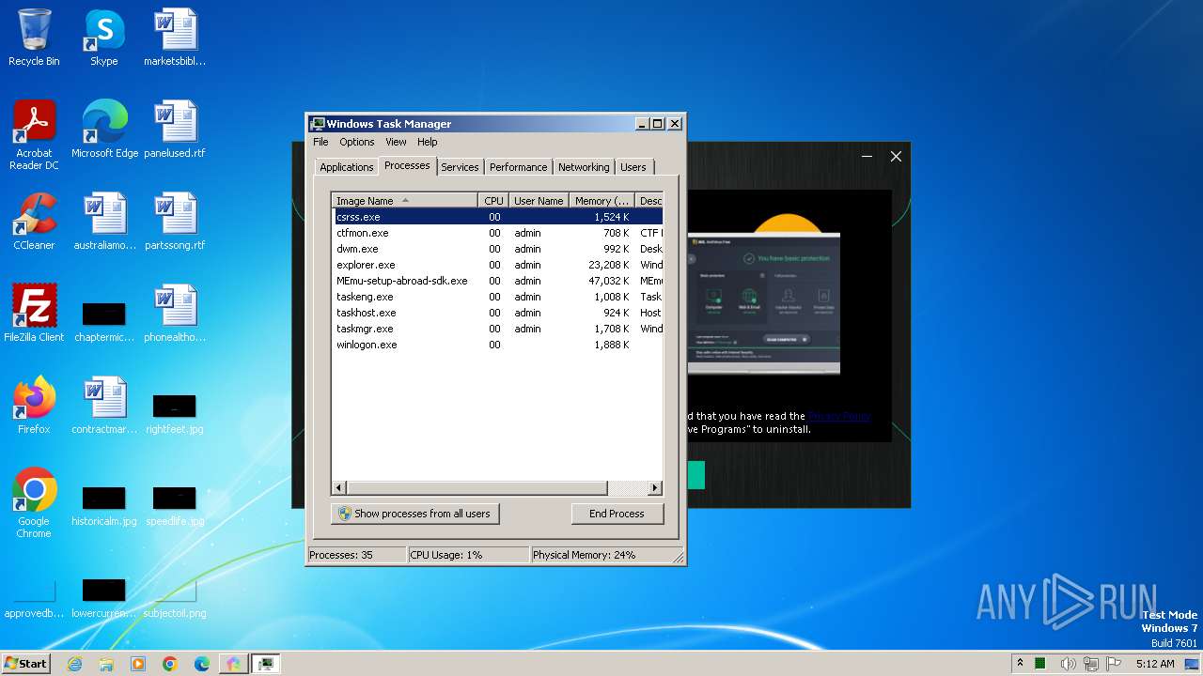The width and height of the screenshot is (1203, 676).
Task: Select the winlogon.exe process row
Action: [497, 345]
